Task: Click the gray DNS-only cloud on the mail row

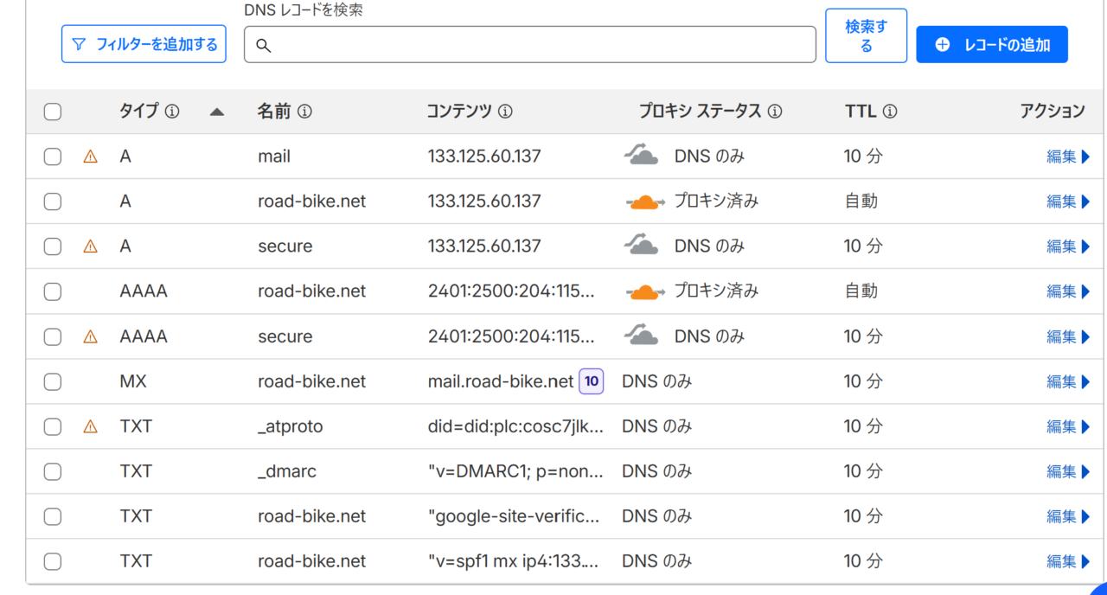Action: [x=641, y=157]
